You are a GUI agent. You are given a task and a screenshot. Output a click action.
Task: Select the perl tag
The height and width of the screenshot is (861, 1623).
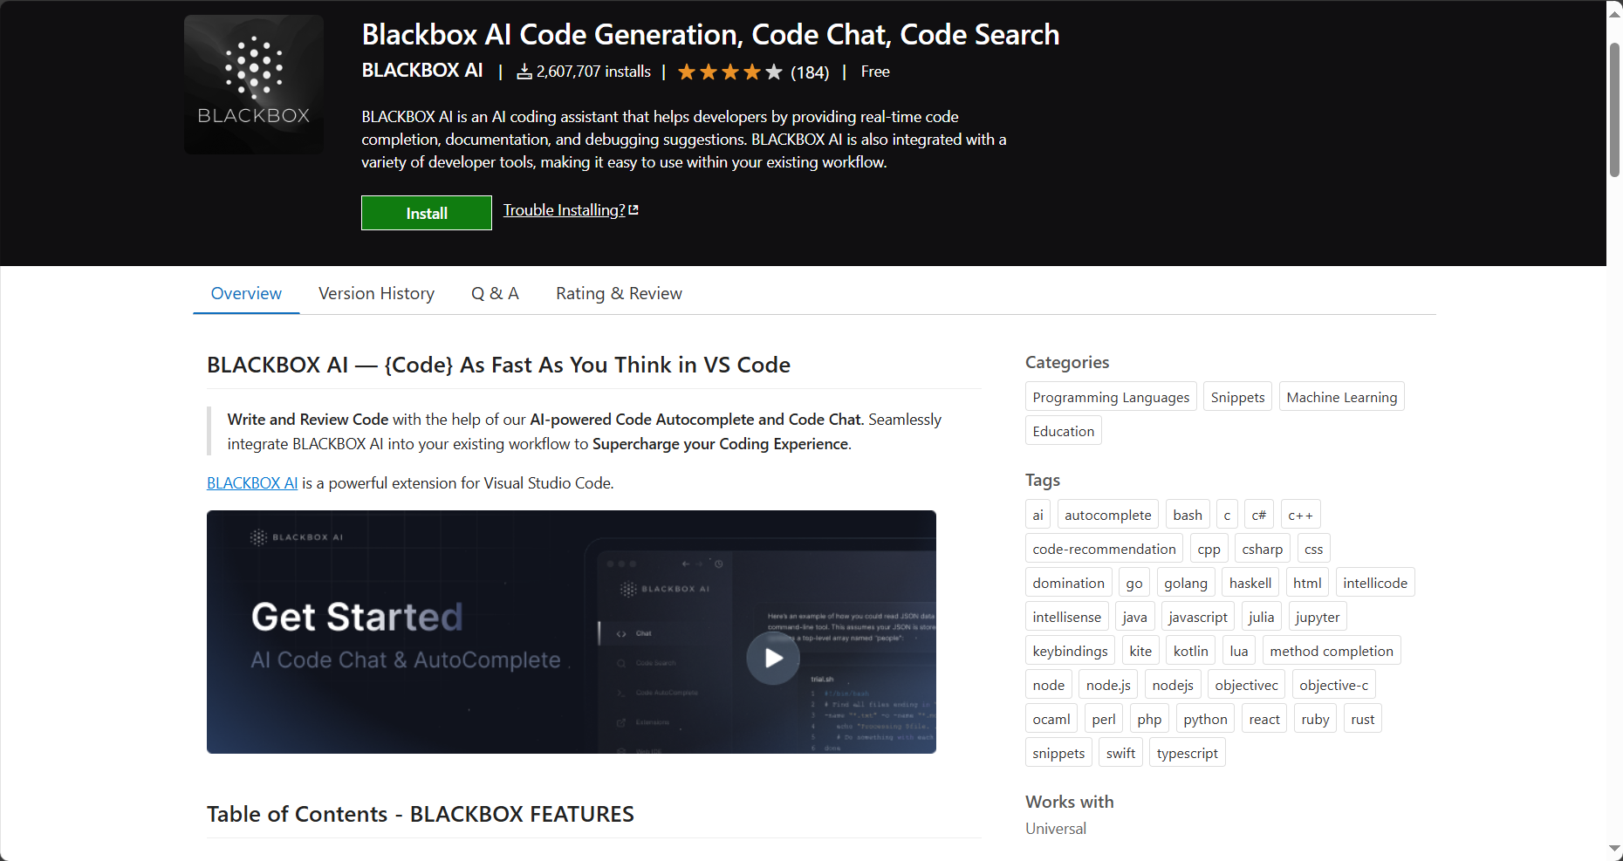[x=1104, y=719]
